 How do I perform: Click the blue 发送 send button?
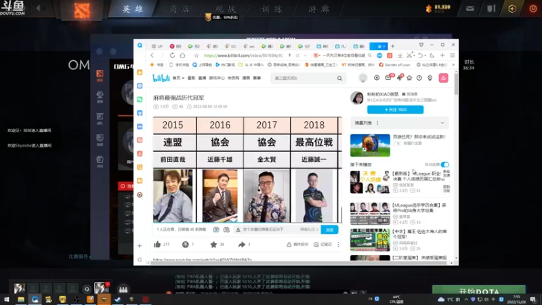pos(329,230)
